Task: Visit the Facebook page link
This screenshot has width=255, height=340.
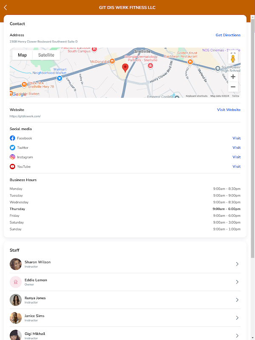Action: [236, 138]
